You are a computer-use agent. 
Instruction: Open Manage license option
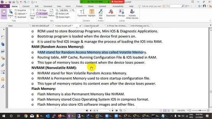(x=122, y=13)
